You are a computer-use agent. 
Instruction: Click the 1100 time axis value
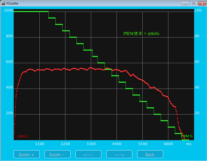[x=40, y=144]
